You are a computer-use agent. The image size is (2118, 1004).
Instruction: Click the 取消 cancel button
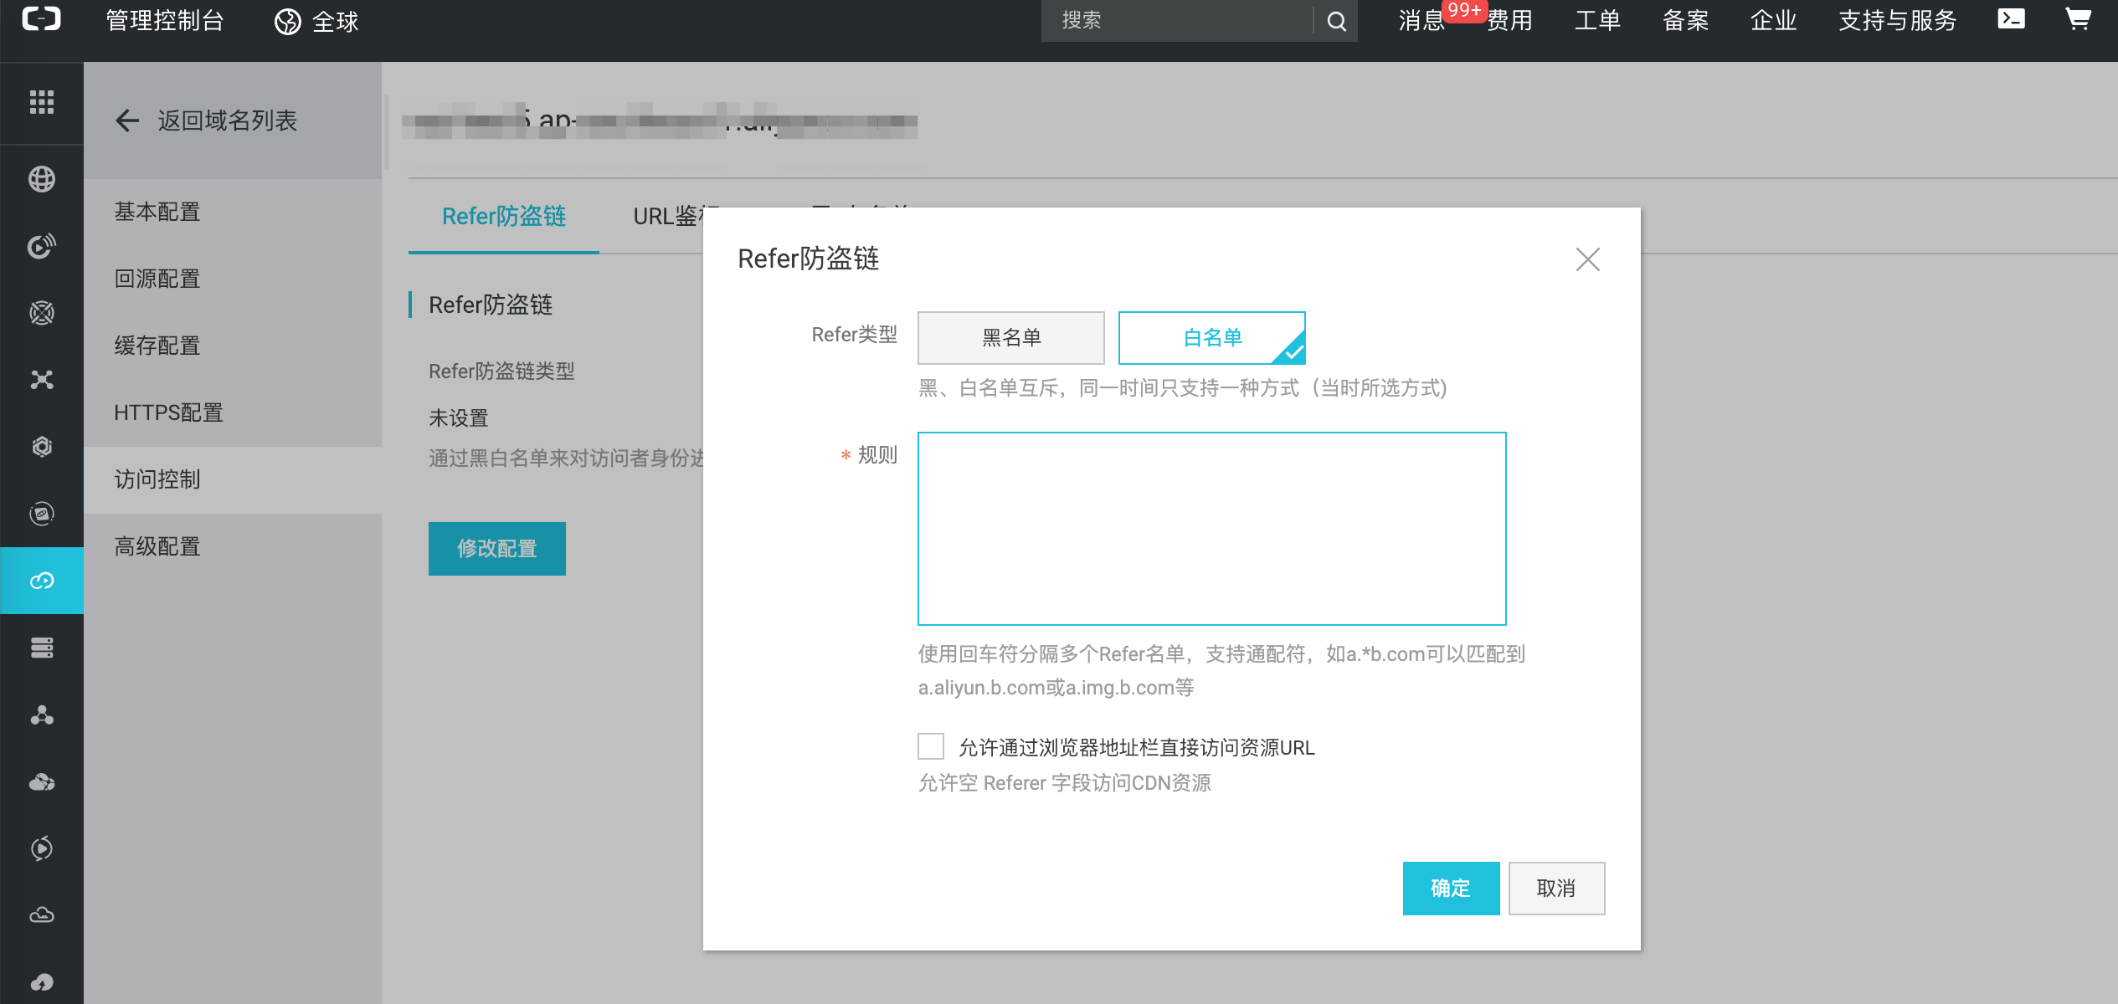point(1556,889)
